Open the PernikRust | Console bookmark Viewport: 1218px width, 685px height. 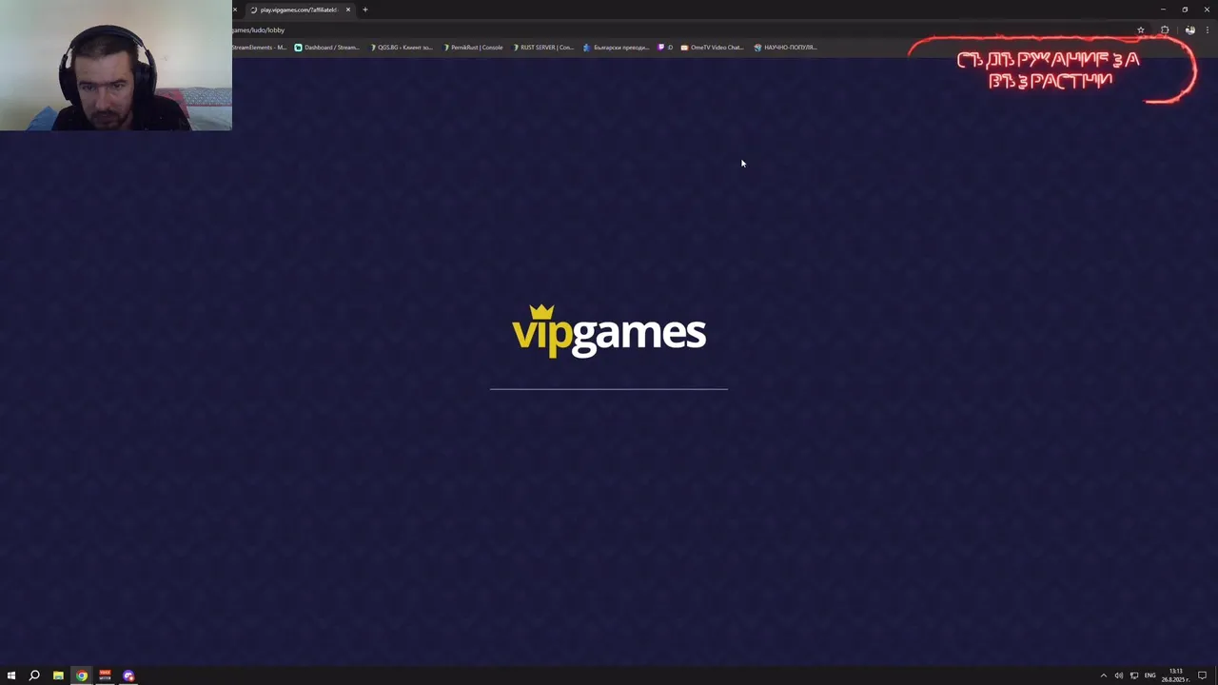[x=473, y=47]
